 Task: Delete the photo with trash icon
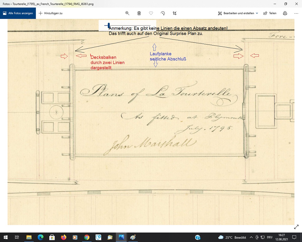coord(139,13)
